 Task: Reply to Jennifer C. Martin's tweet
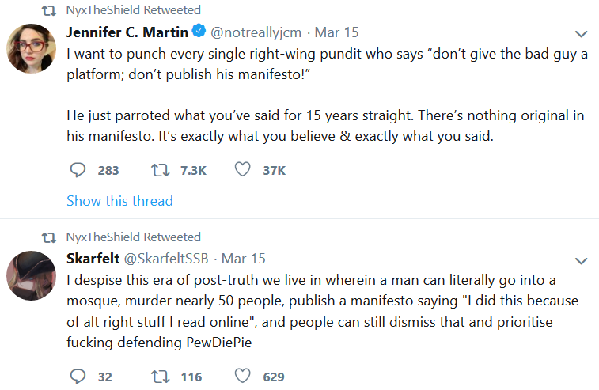78,170
